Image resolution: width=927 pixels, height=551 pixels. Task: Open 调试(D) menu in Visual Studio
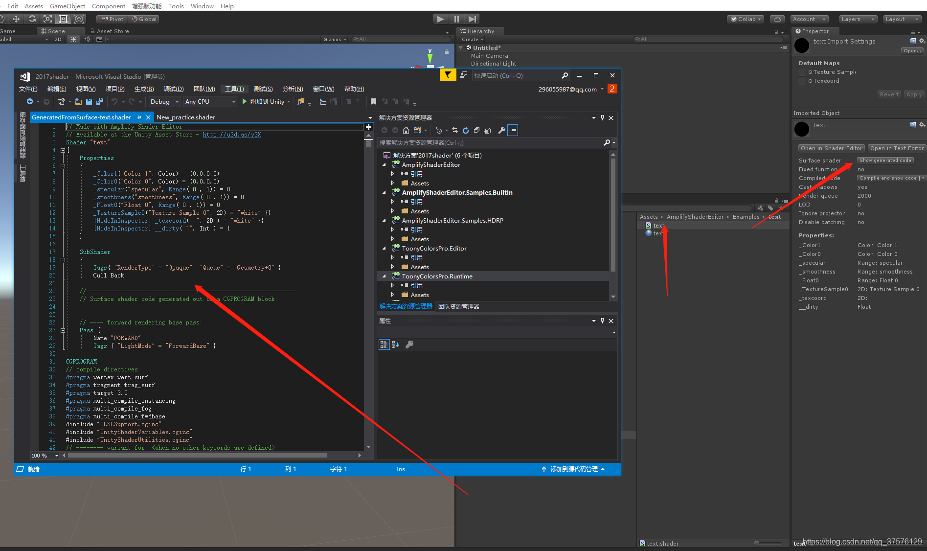pos(174,89)
